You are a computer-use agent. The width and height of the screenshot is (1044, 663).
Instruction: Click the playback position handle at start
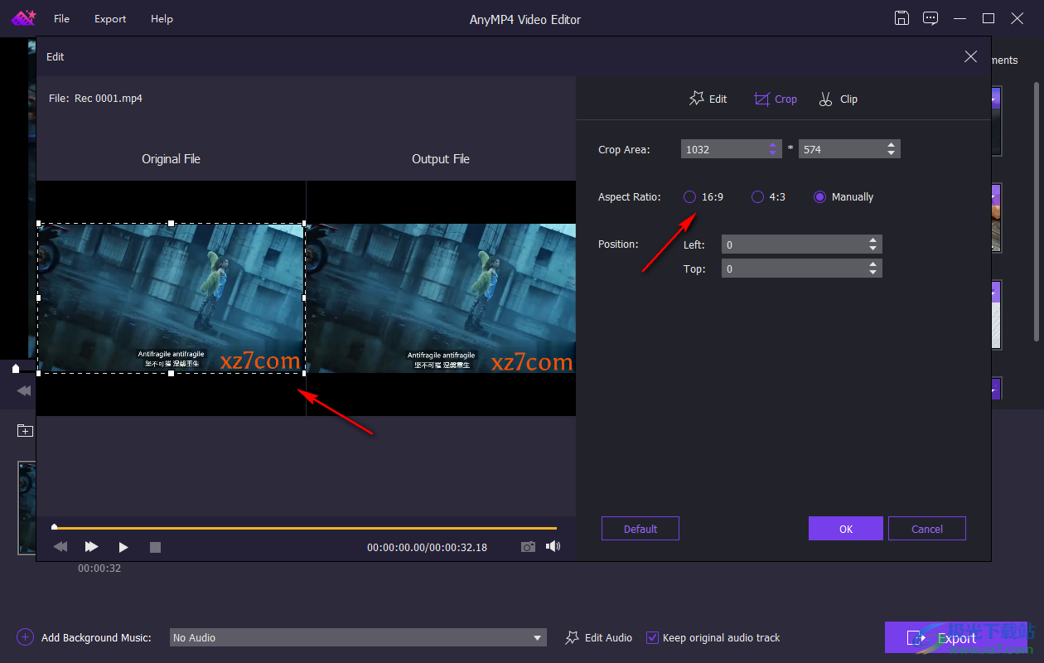[x=55, y=526]
